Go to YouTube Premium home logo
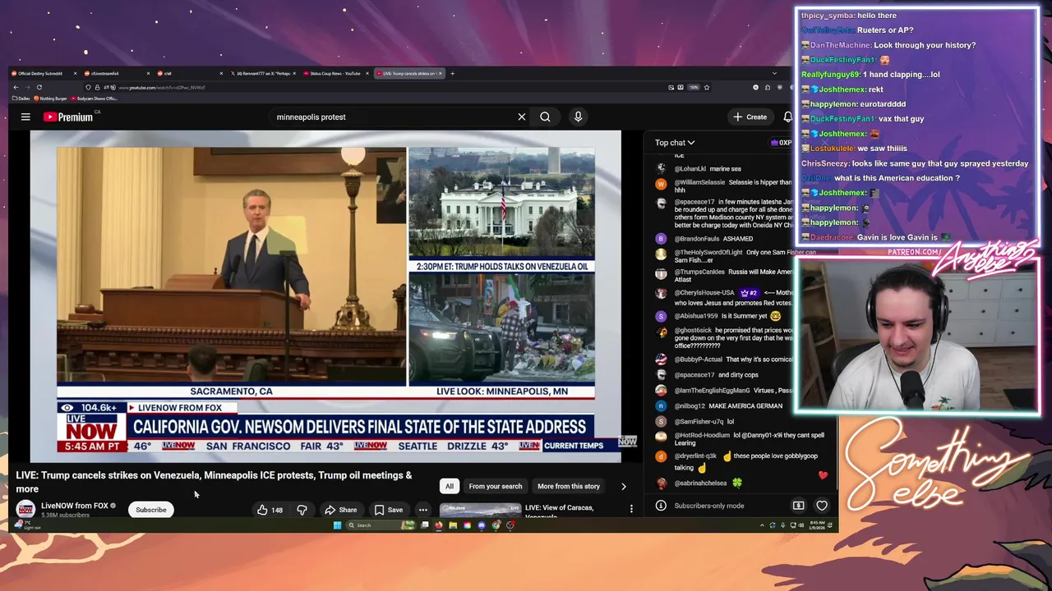 tap(70, 117)
